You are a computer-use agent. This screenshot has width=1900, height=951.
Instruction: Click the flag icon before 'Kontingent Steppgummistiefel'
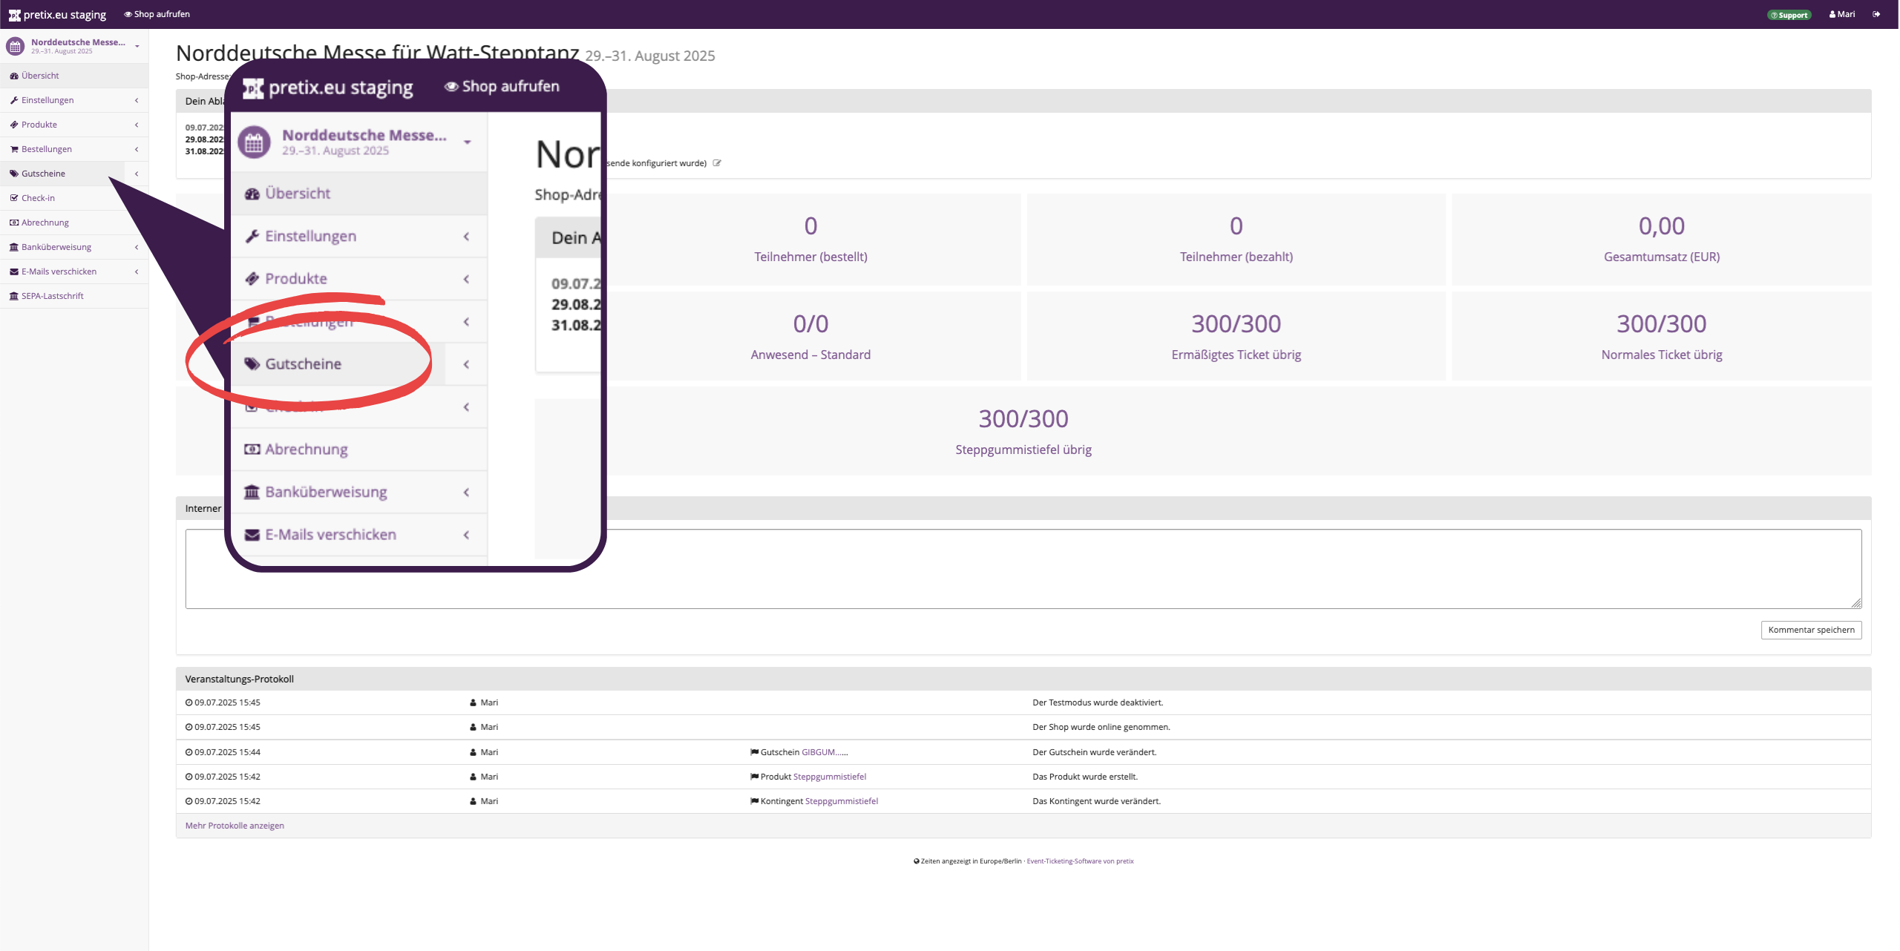click(x=754, y=801)
